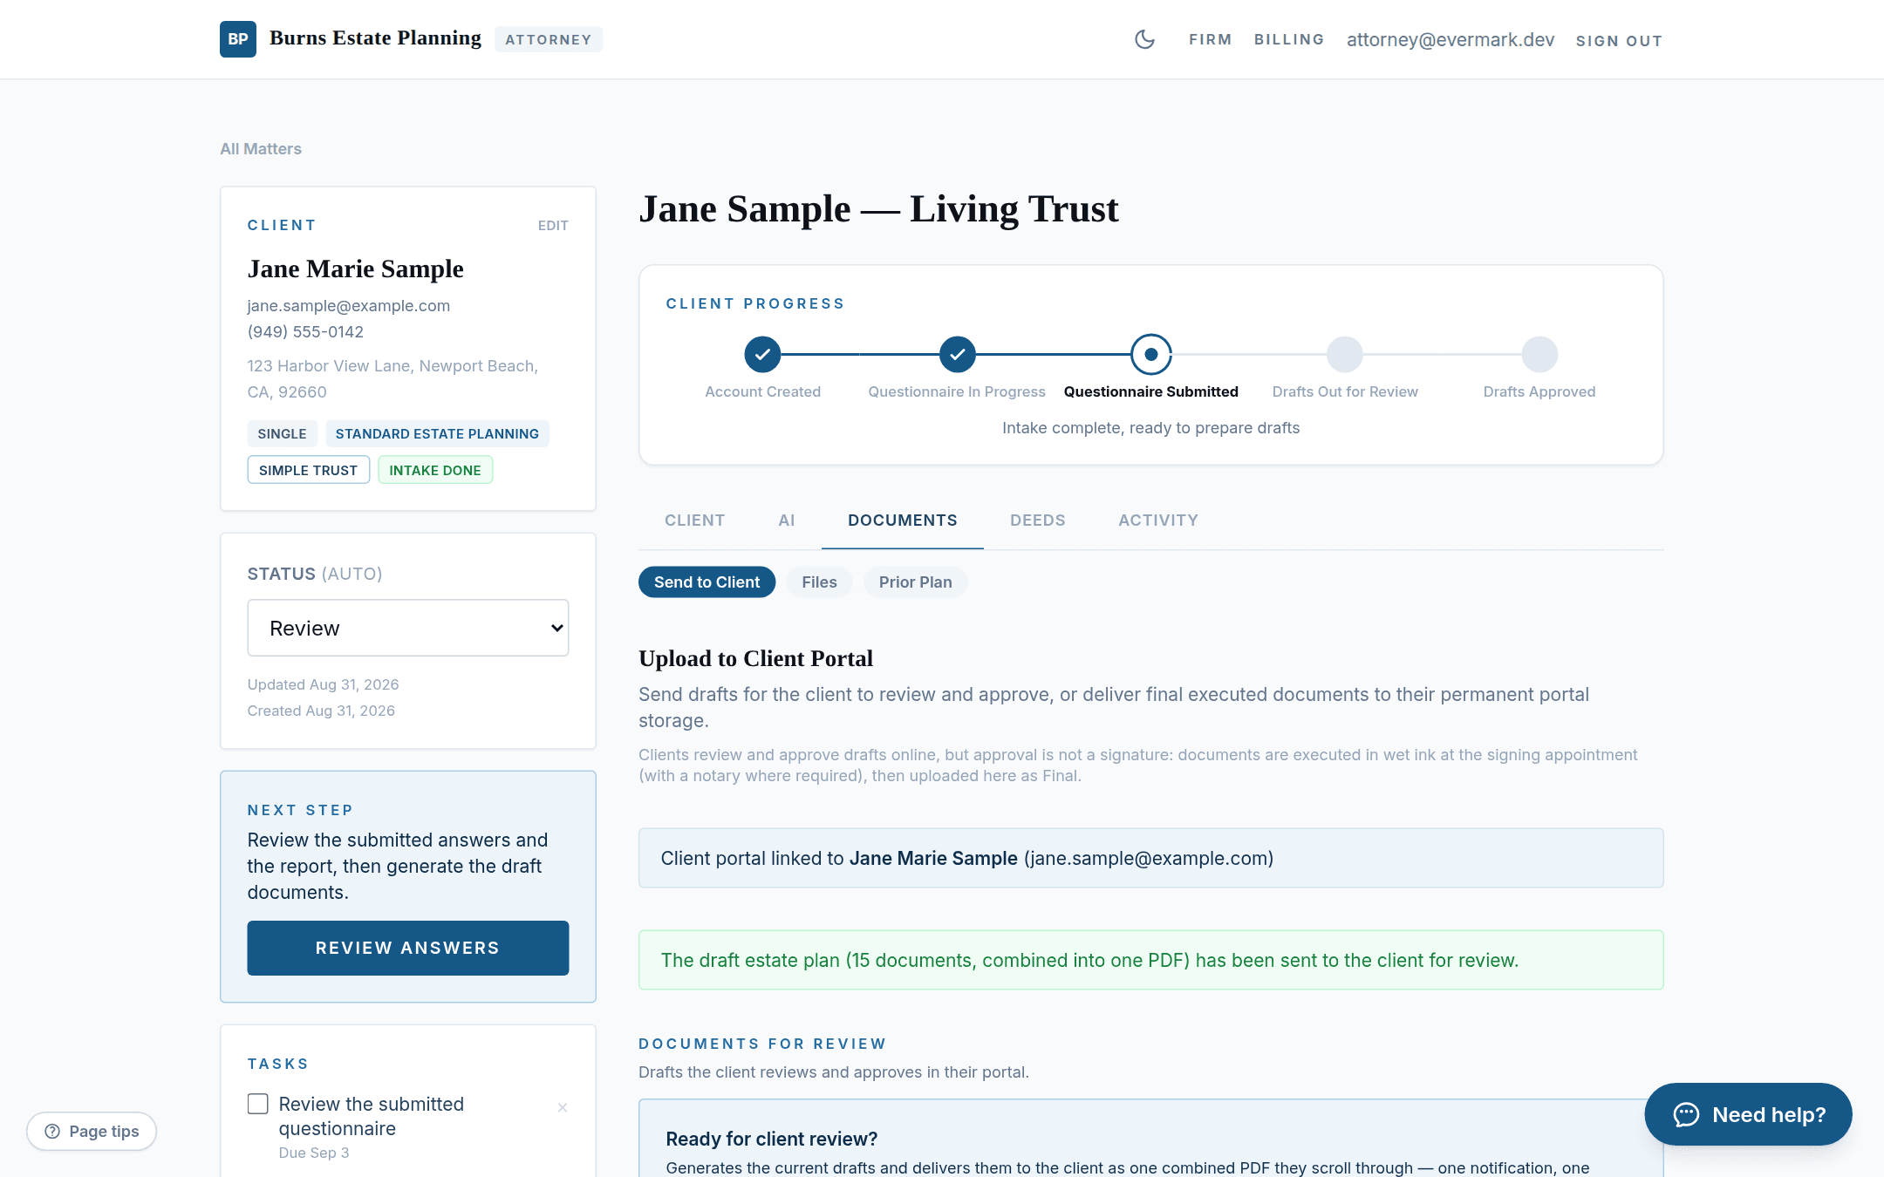Click Sign Out
1884x1177 pixels.
pos(1618,41)
